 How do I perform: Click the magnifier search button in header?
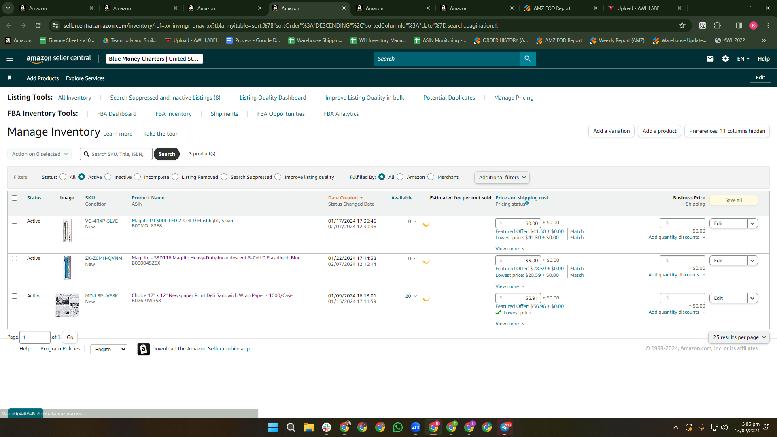pyautogui.click(x=527, y=59)
